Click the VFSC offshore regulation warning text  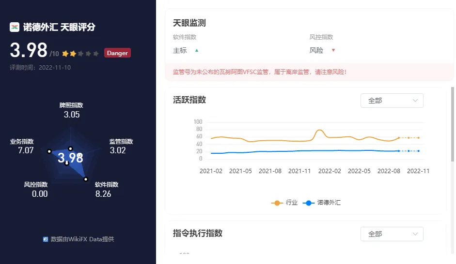[260, 72]
